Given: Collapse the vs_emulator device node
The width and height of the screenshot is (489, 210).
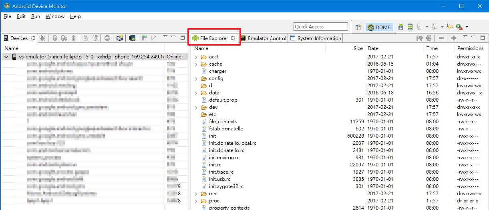Looking at the screenshot, I should [x=6, y=57].
